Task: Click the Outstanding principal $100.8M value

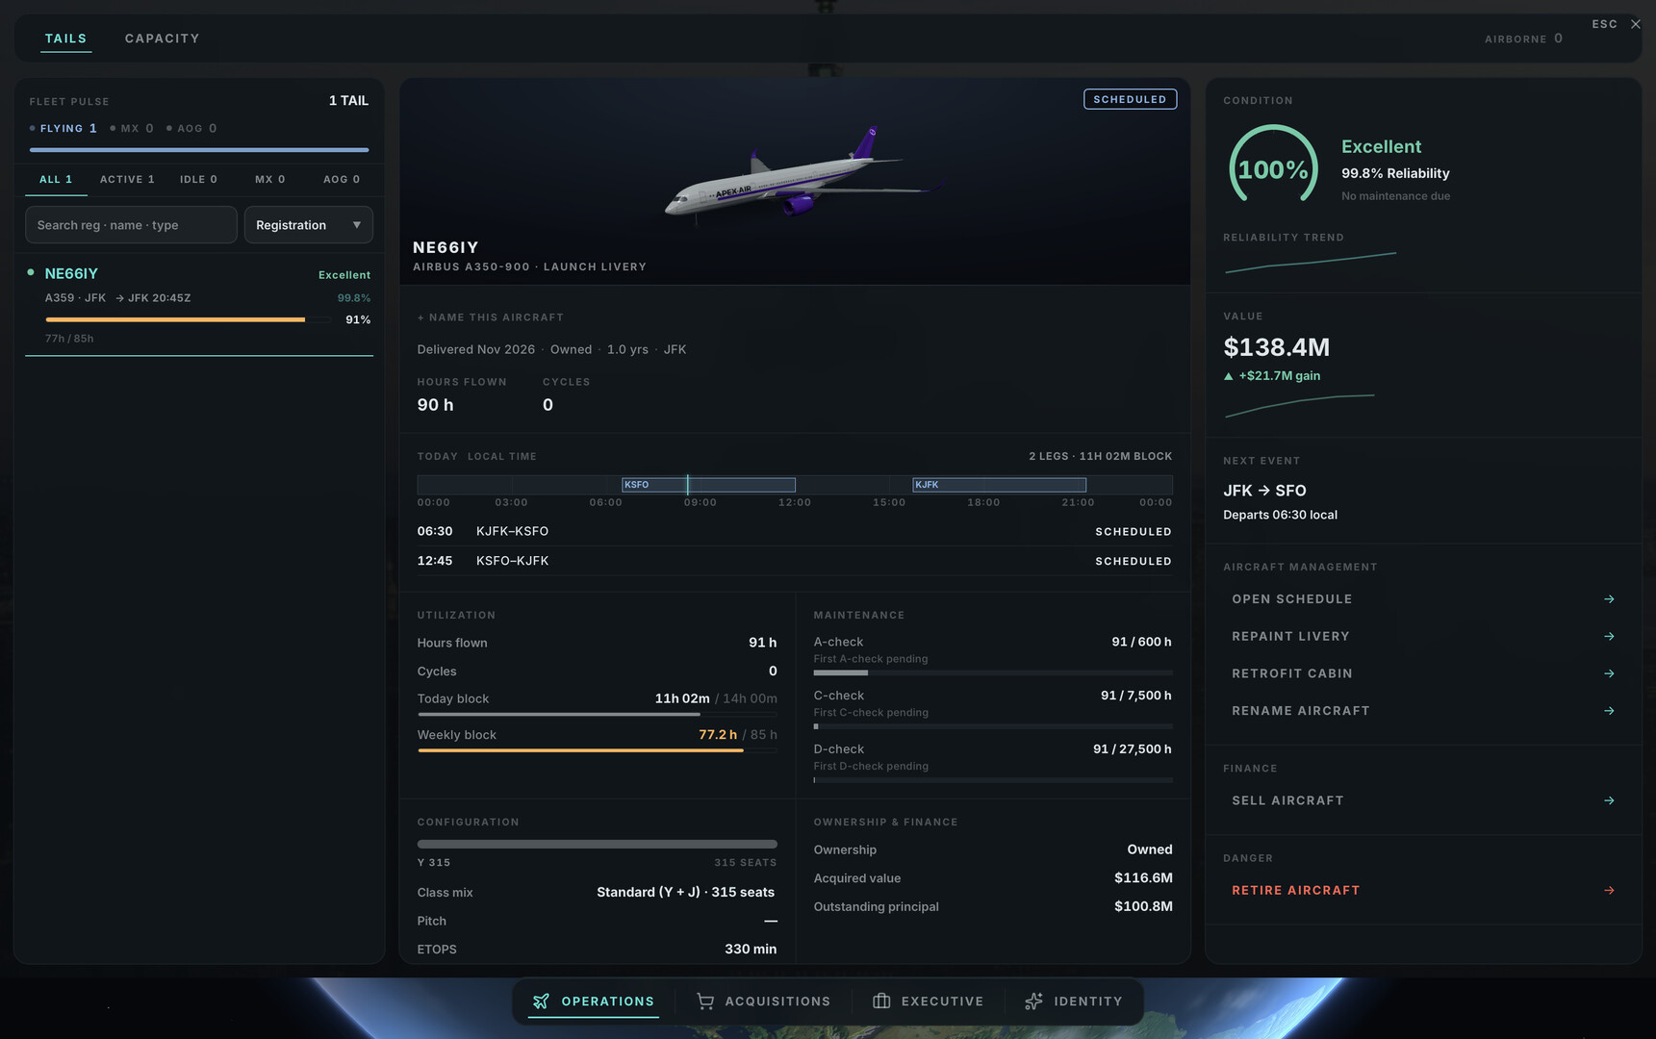Action: (1143, 906)
